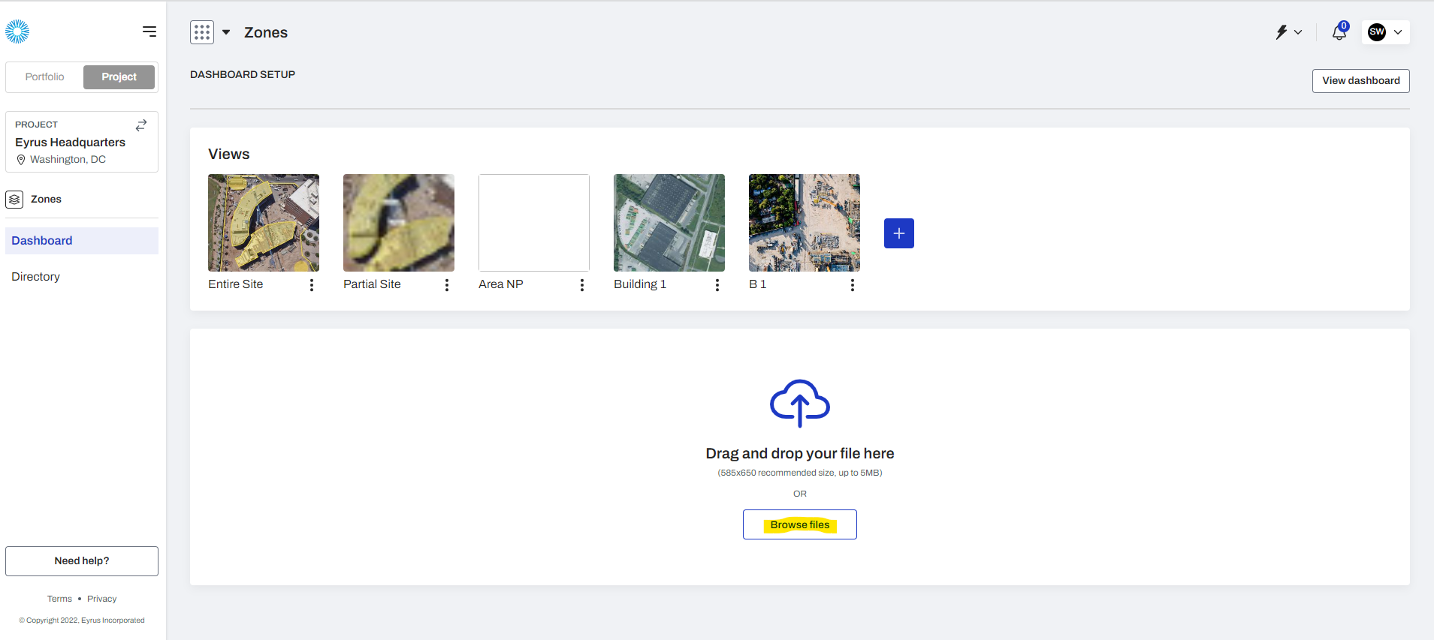Expand the app switcher dropdown arrow
The height and width of the screenshot is (640, 1434).
226,32
